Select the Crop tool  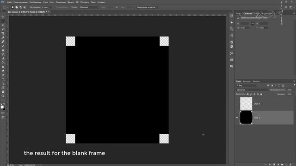point(3,33)
